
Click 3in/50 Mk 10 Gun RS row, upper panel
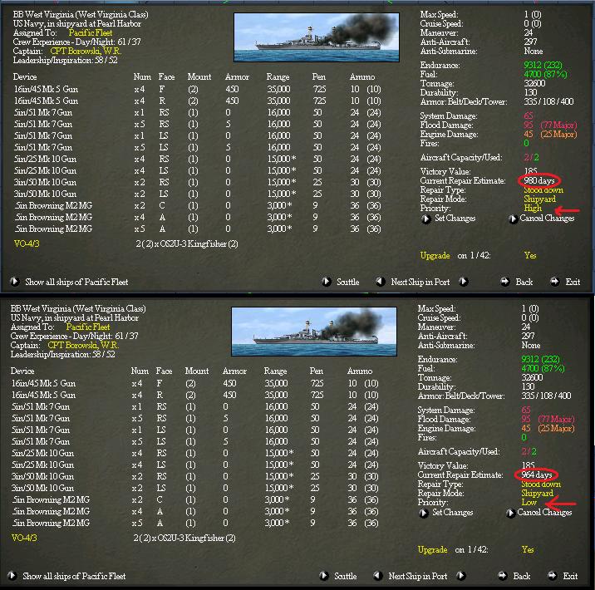[197, 182]
